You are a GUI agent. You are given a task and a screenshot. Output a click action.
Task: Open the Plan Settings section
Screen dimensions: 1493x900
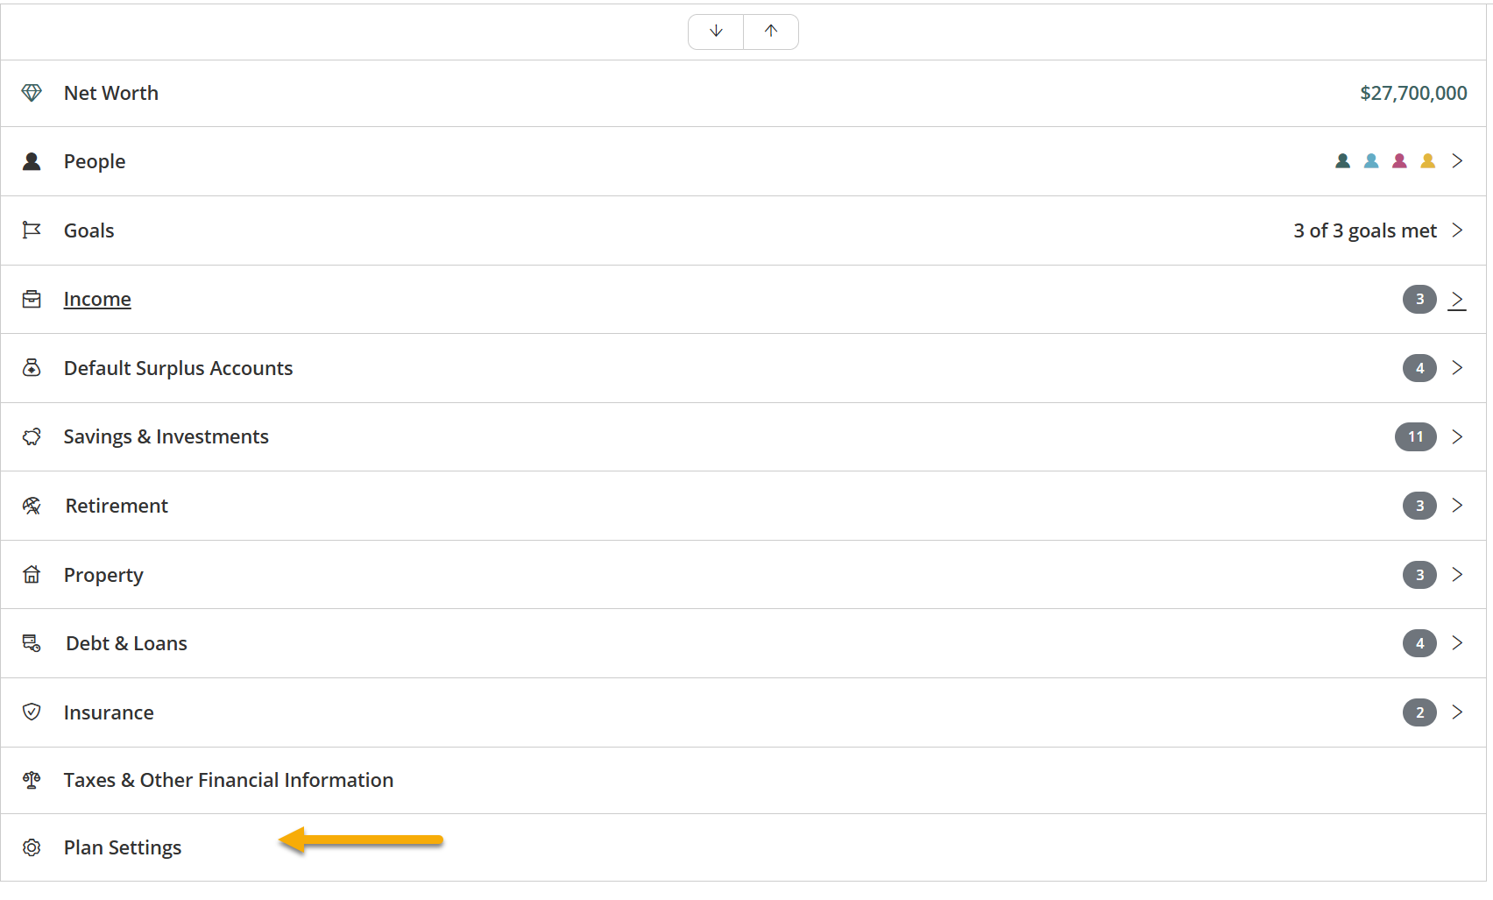click(x=123, y=847)
